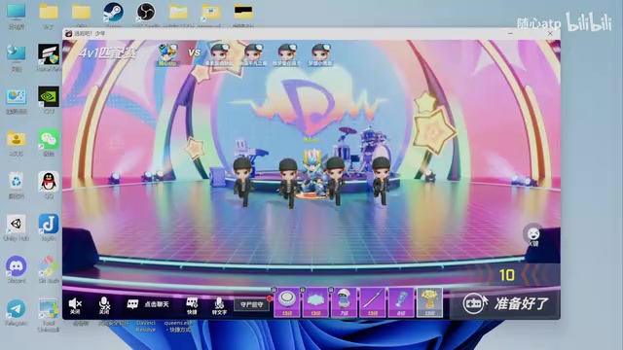Image resolution: width=623 pixels, height=350 pixels.
Task: Select the spear item slot
Action: 373,302
